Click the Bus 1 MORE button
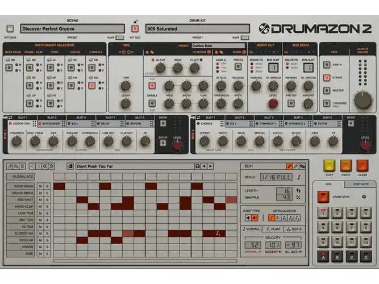379x284 pixels. pyautogui.click(x=163, y=123)
